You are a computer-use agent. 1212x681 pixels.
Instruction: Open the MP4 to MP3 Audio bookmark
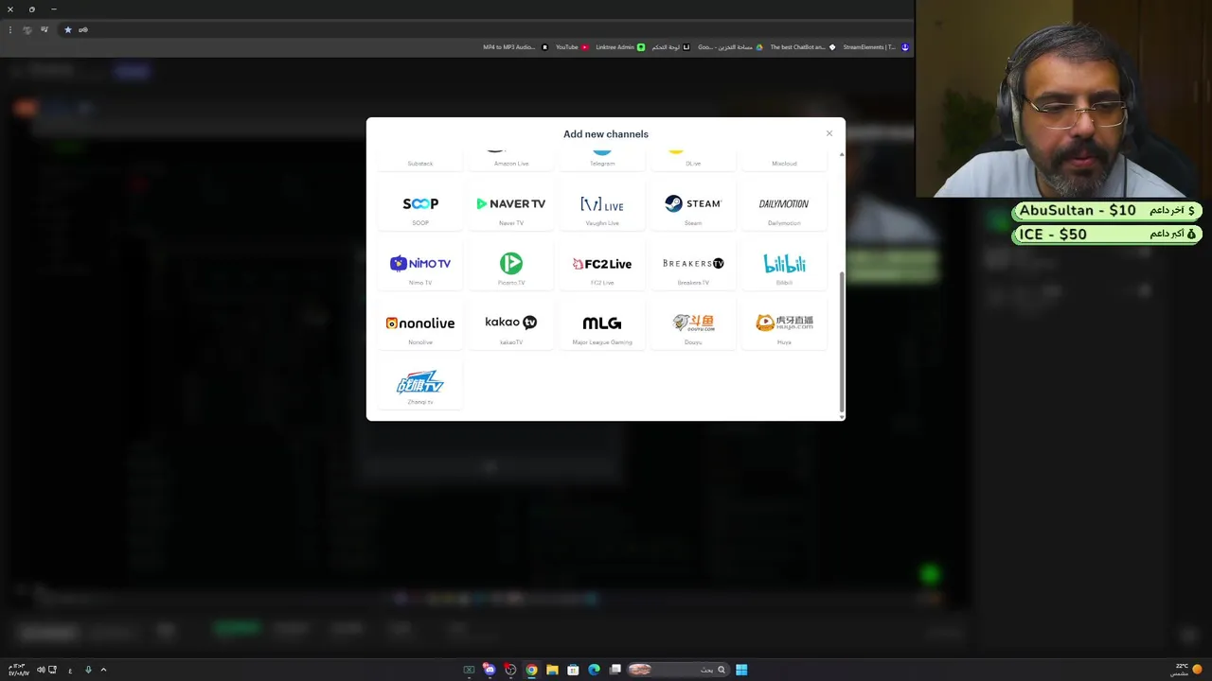point(515,47)
